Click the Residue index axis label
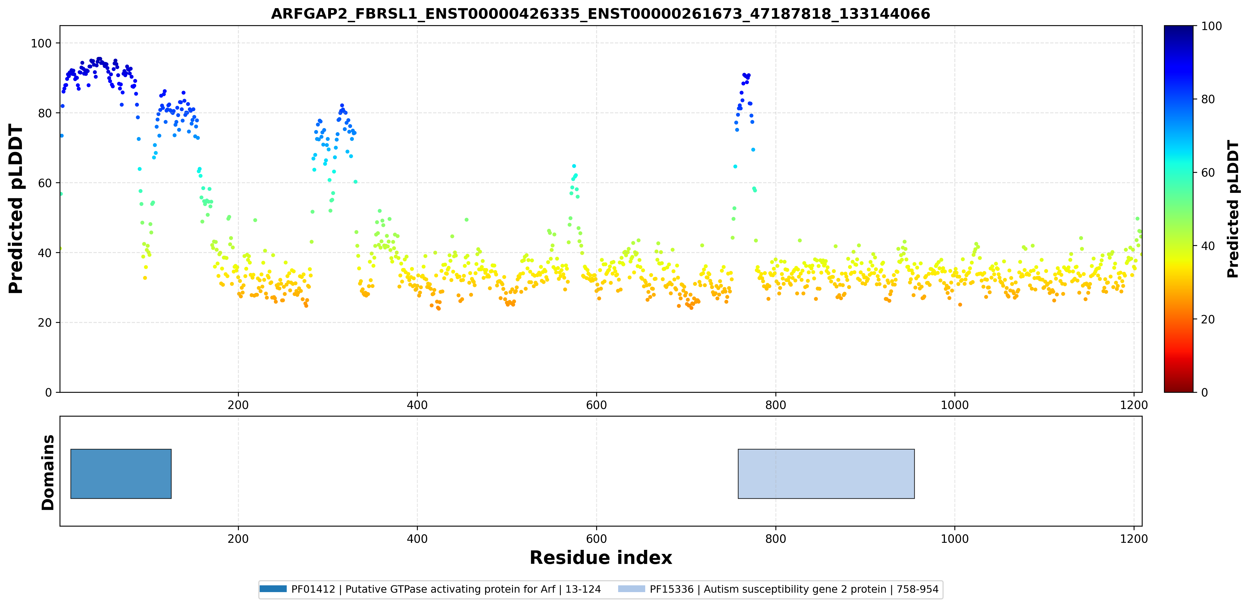 [x=600, y=558]
